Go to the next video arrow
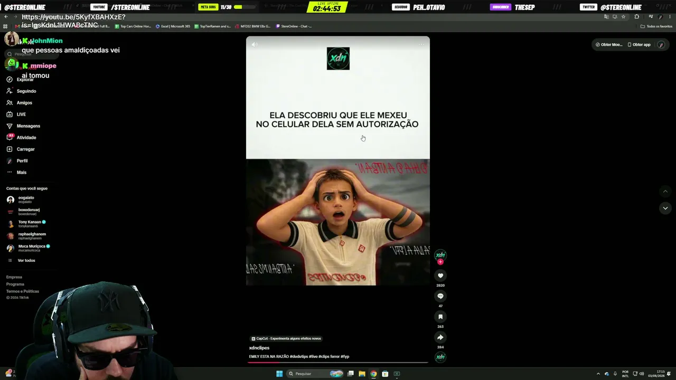676x380 pixels. [665, 208]
